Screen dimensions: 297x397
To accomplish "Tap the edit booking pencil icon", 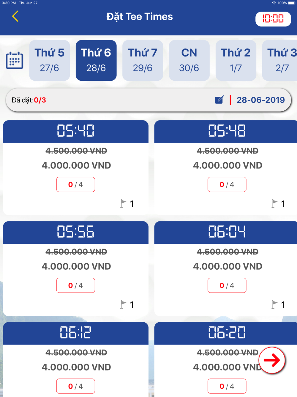I will [x=219, y=100].
